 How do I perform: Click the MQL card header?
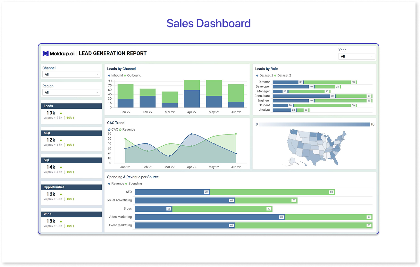coord(71,133)
